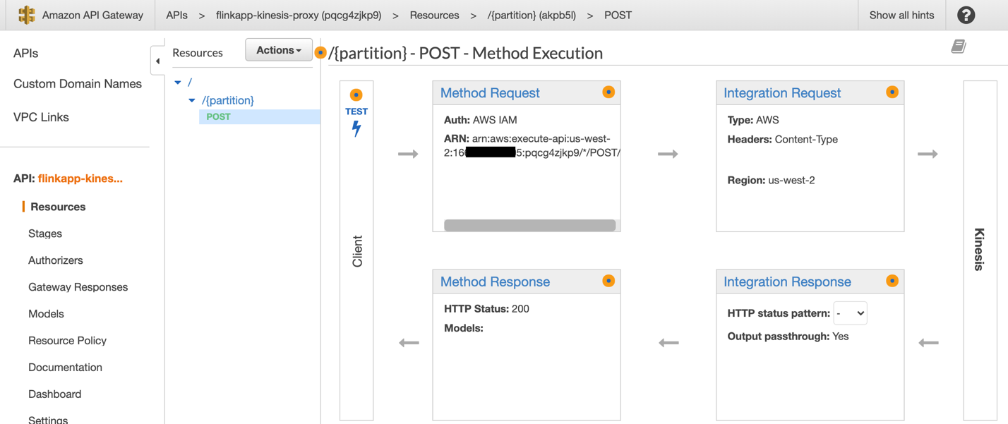The height and width of the screenshot is (424, 1008).
Task: Open the Method Response link
Action: [x=495, y=281]
